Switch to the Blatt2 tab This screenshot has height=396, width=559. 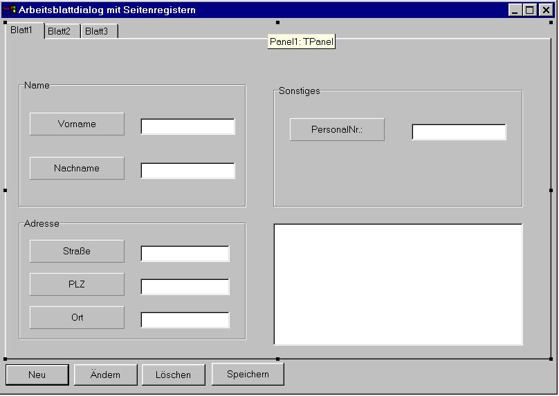click(59, 31)
